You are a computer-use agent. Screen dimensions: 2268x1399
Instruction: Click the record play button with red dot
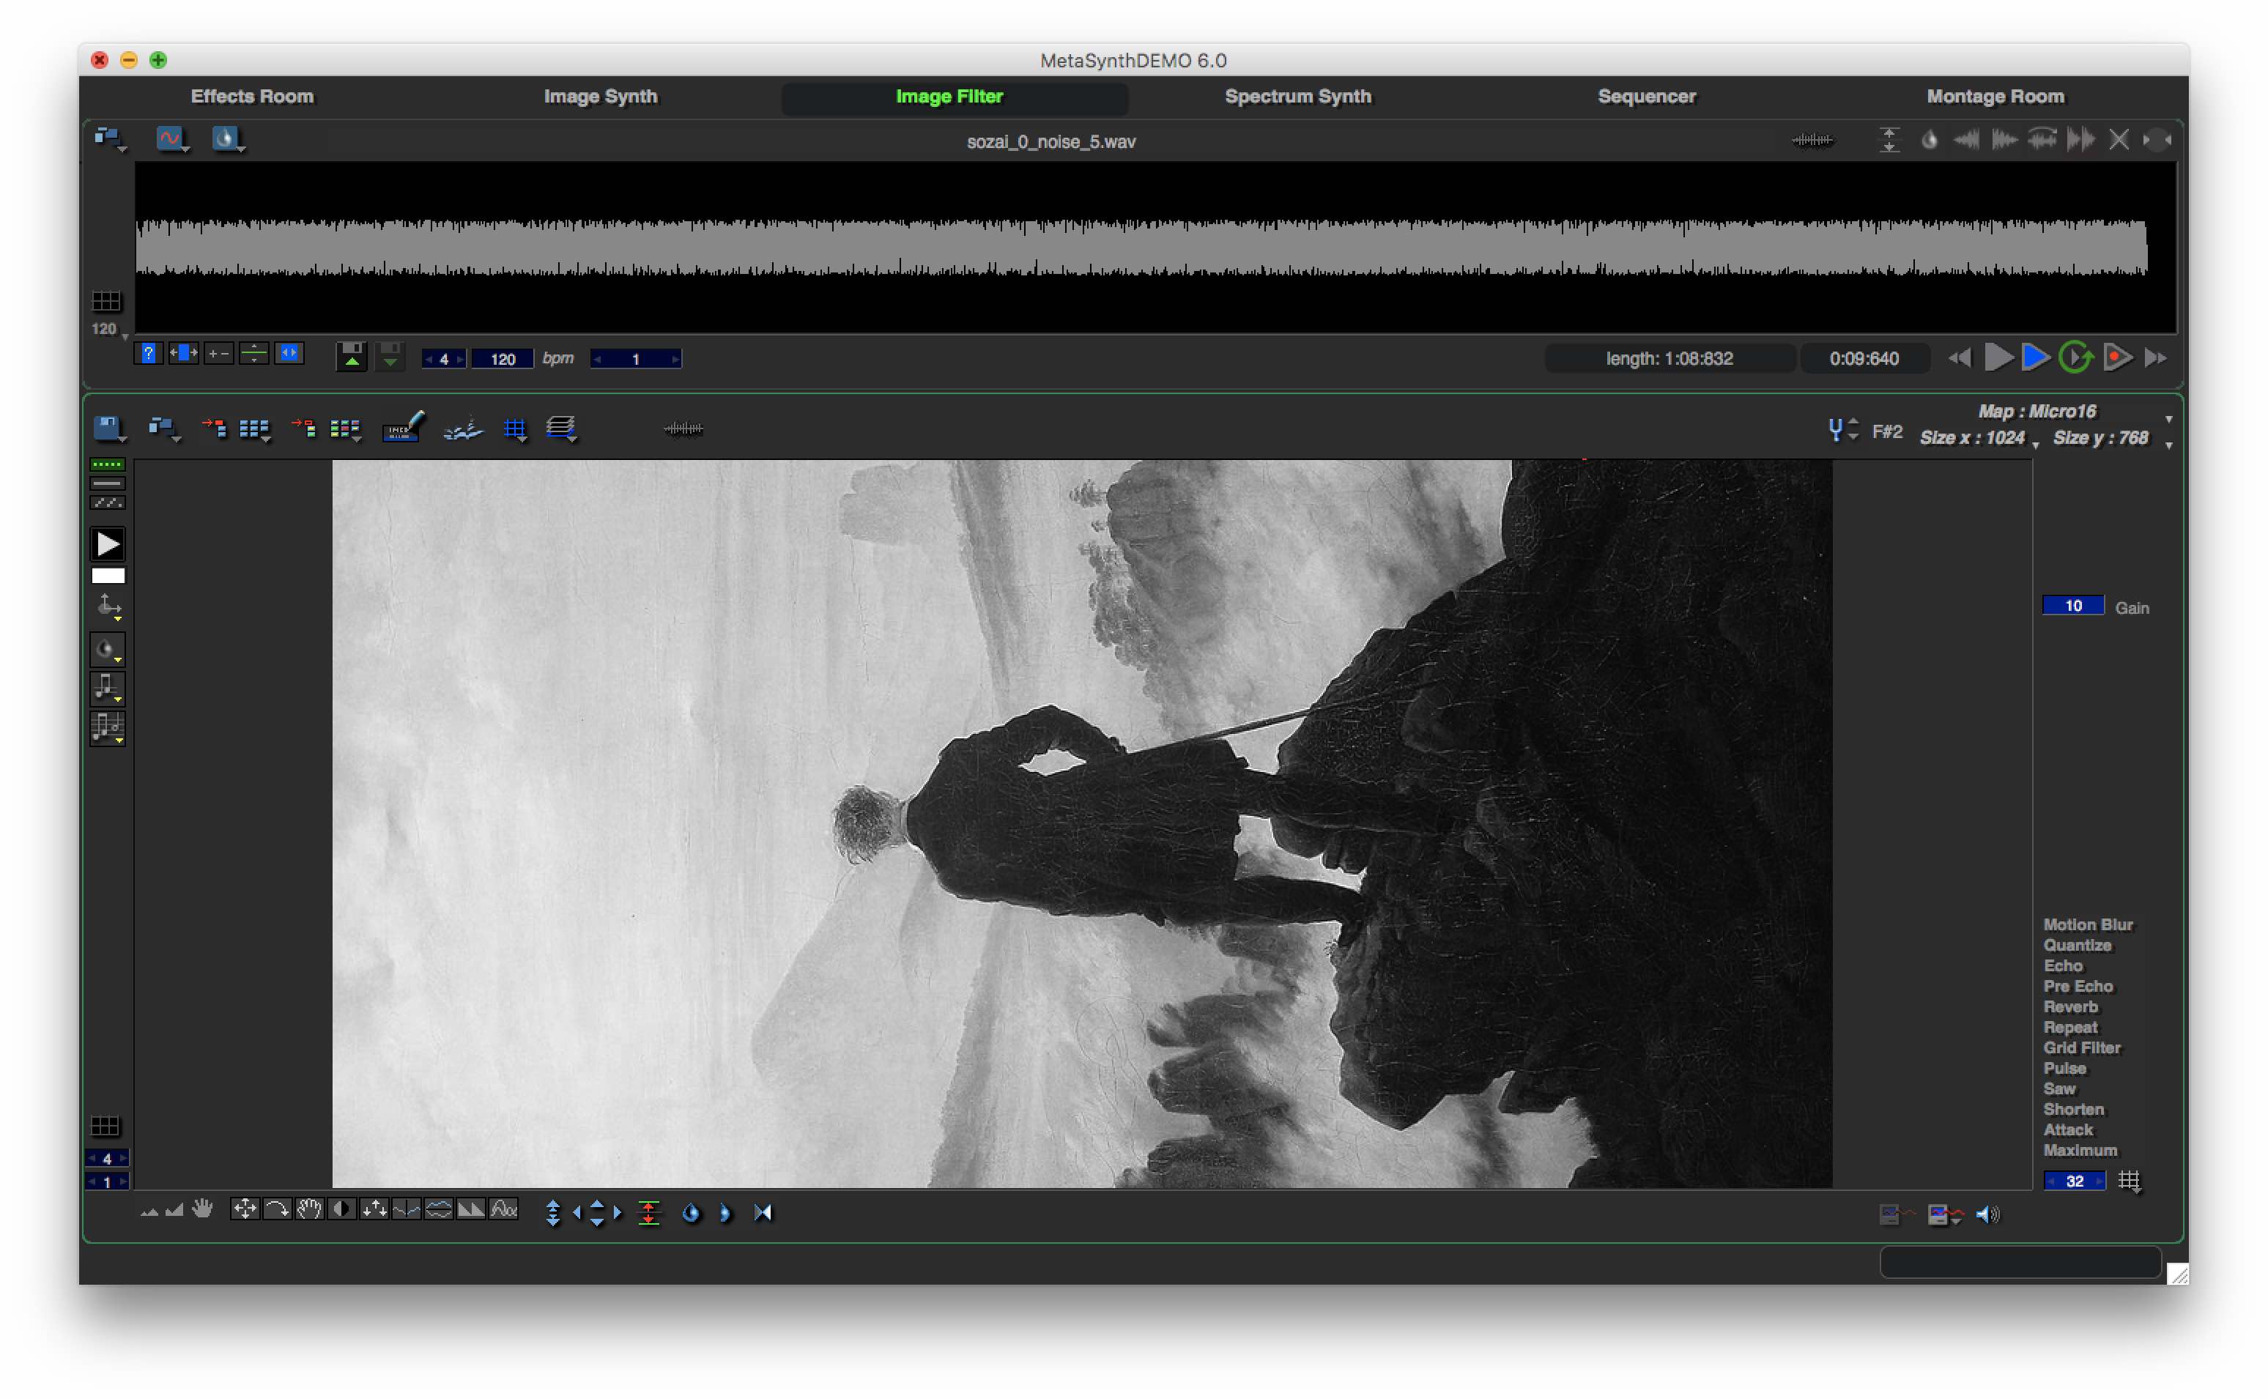(2117, 357)
